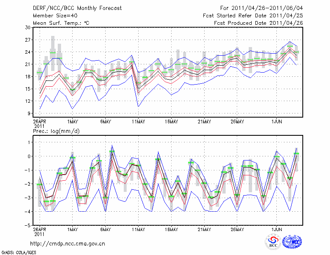
Task: Click the Prec.: log(mm/d) label
Action: click(x=55, y=131)
